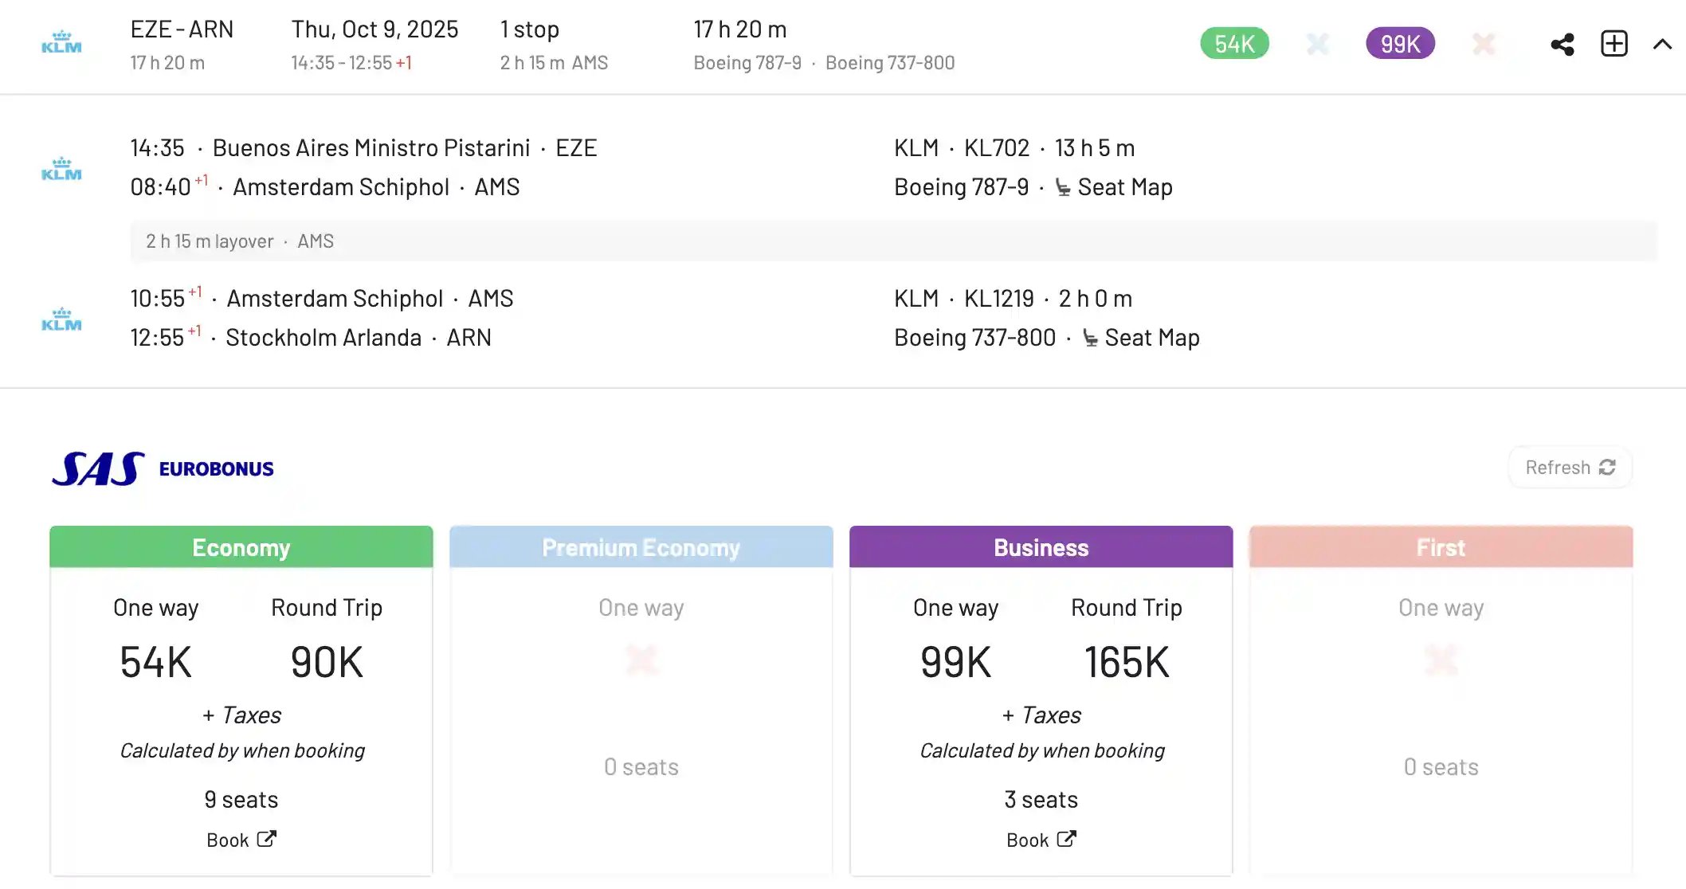Image resolution: width=1686 pixels, height=889 pixels.
Task: Click '0 seats' in the Premium Economy card
Action: 641,767
